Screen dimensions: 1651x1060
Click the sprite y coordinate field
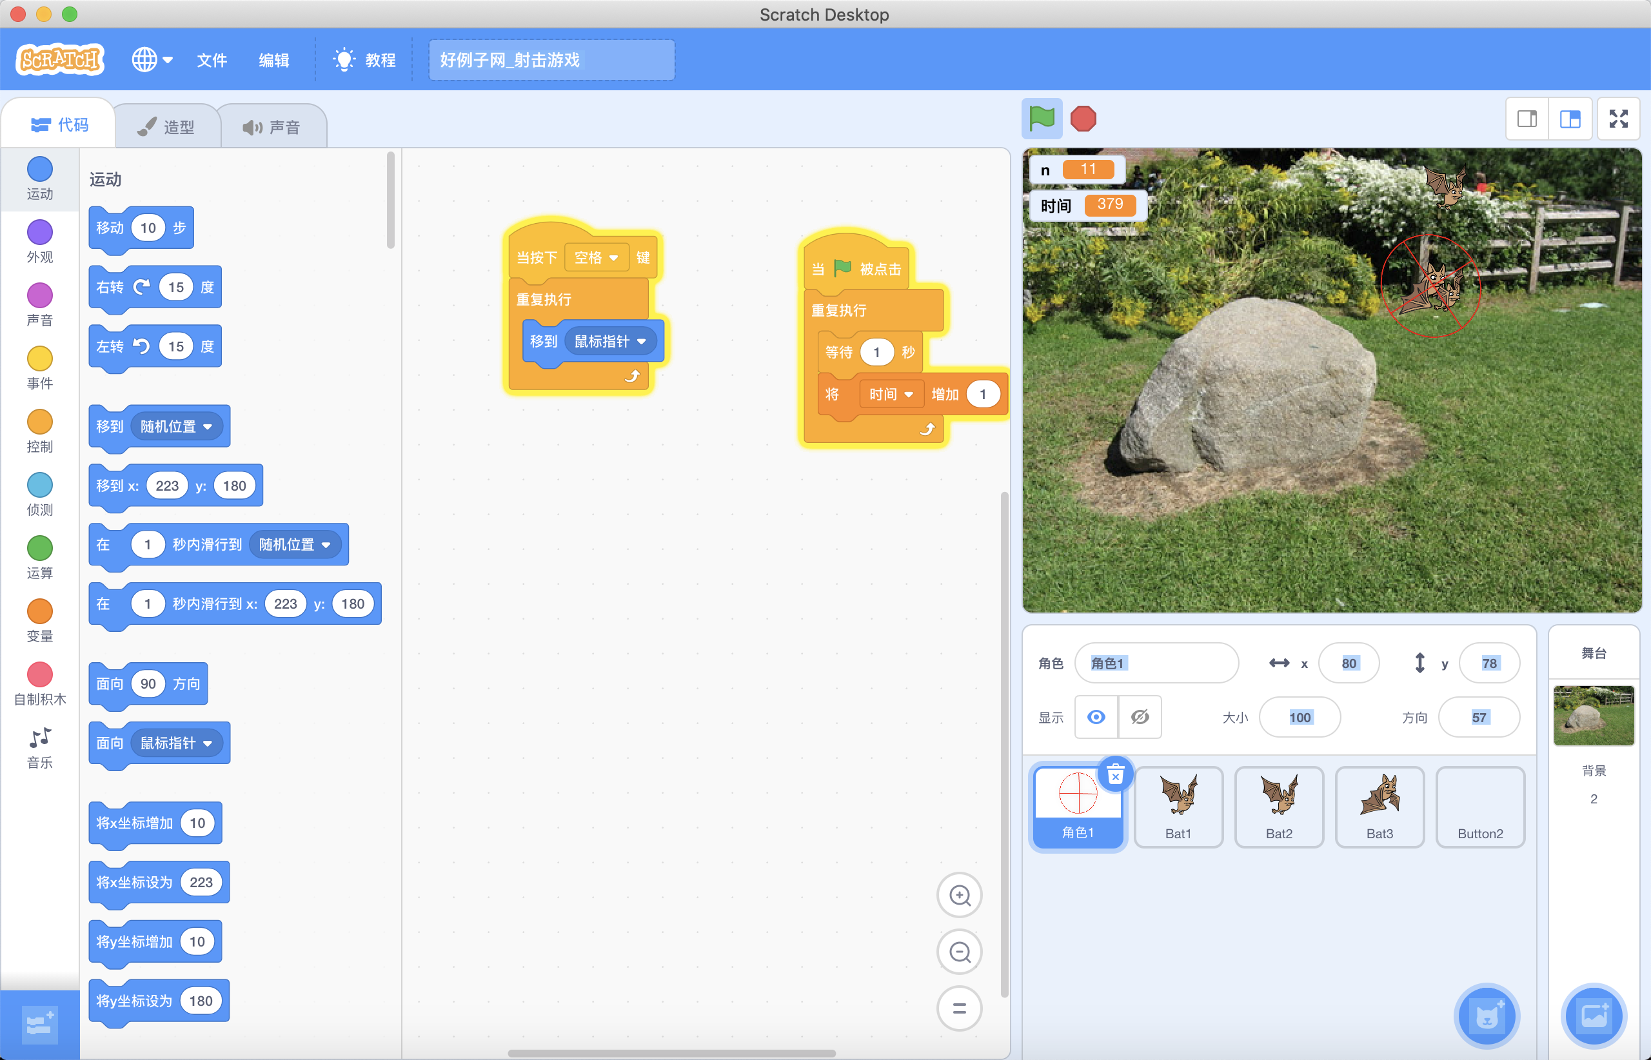[1489, 663]
